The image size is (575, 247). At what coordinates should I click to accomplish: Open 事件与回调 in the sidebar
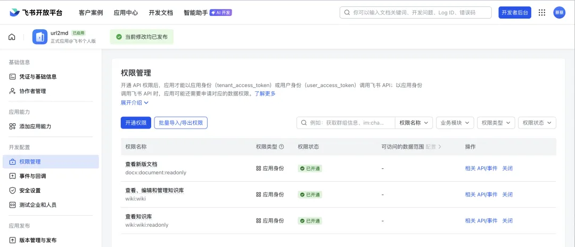click(32, 176)
